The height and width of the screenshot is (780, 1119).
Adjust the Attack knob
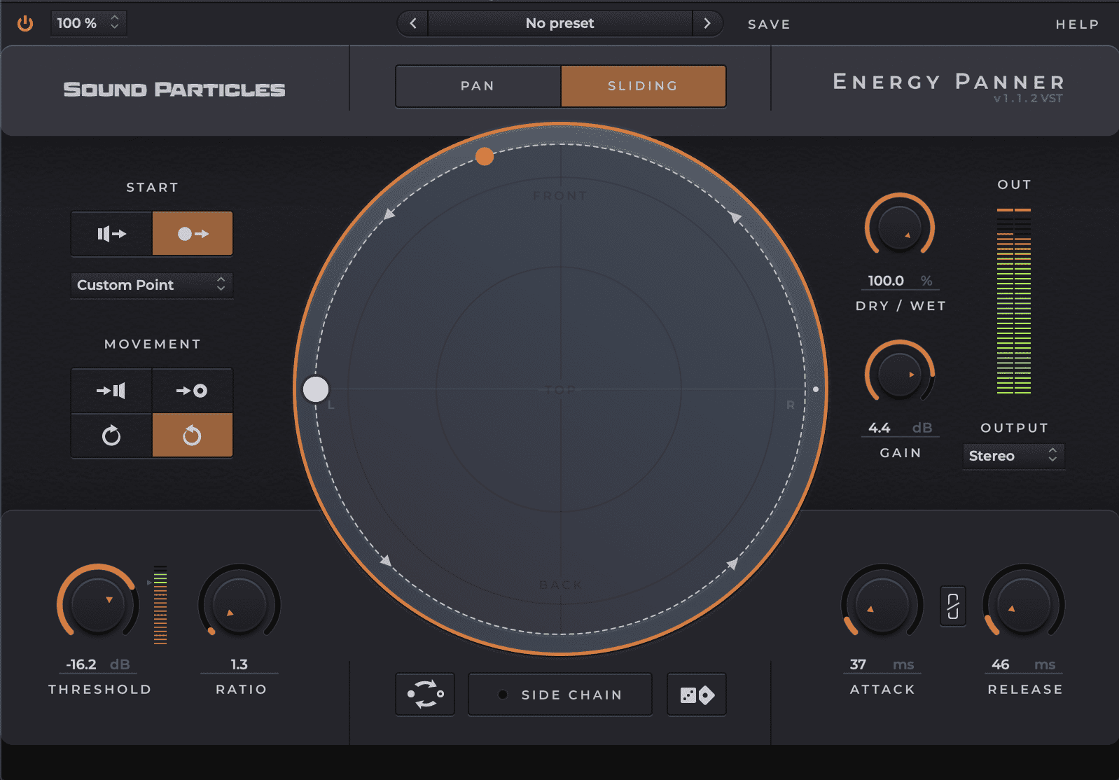882,604
